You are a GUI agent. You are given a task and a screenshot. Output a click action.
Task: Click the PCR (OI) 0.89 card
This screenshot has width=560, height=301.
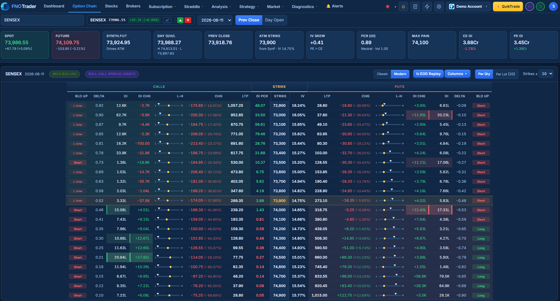point(381,45)
